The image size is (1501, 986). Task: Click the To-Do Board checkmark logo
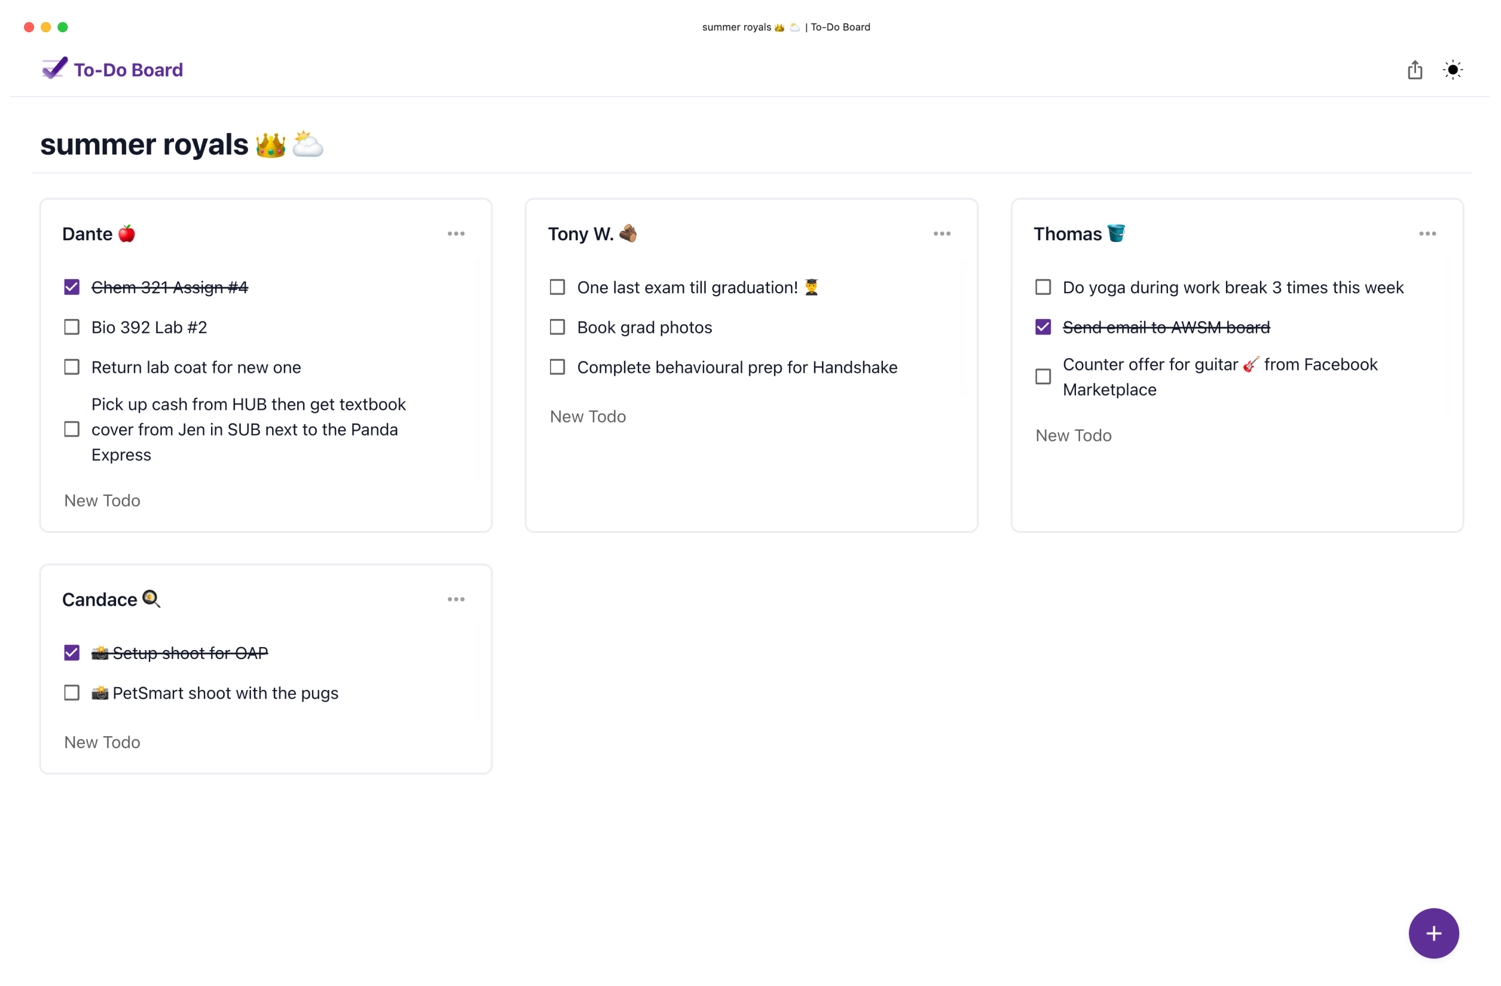(53, 68)
